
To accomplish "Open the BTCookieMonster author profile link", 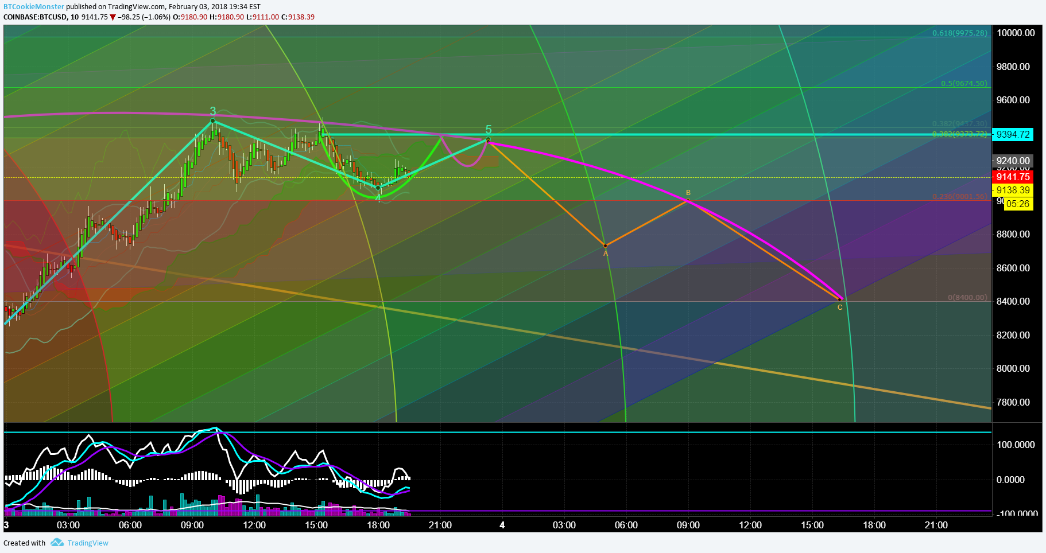I will (x=34, y=7).
